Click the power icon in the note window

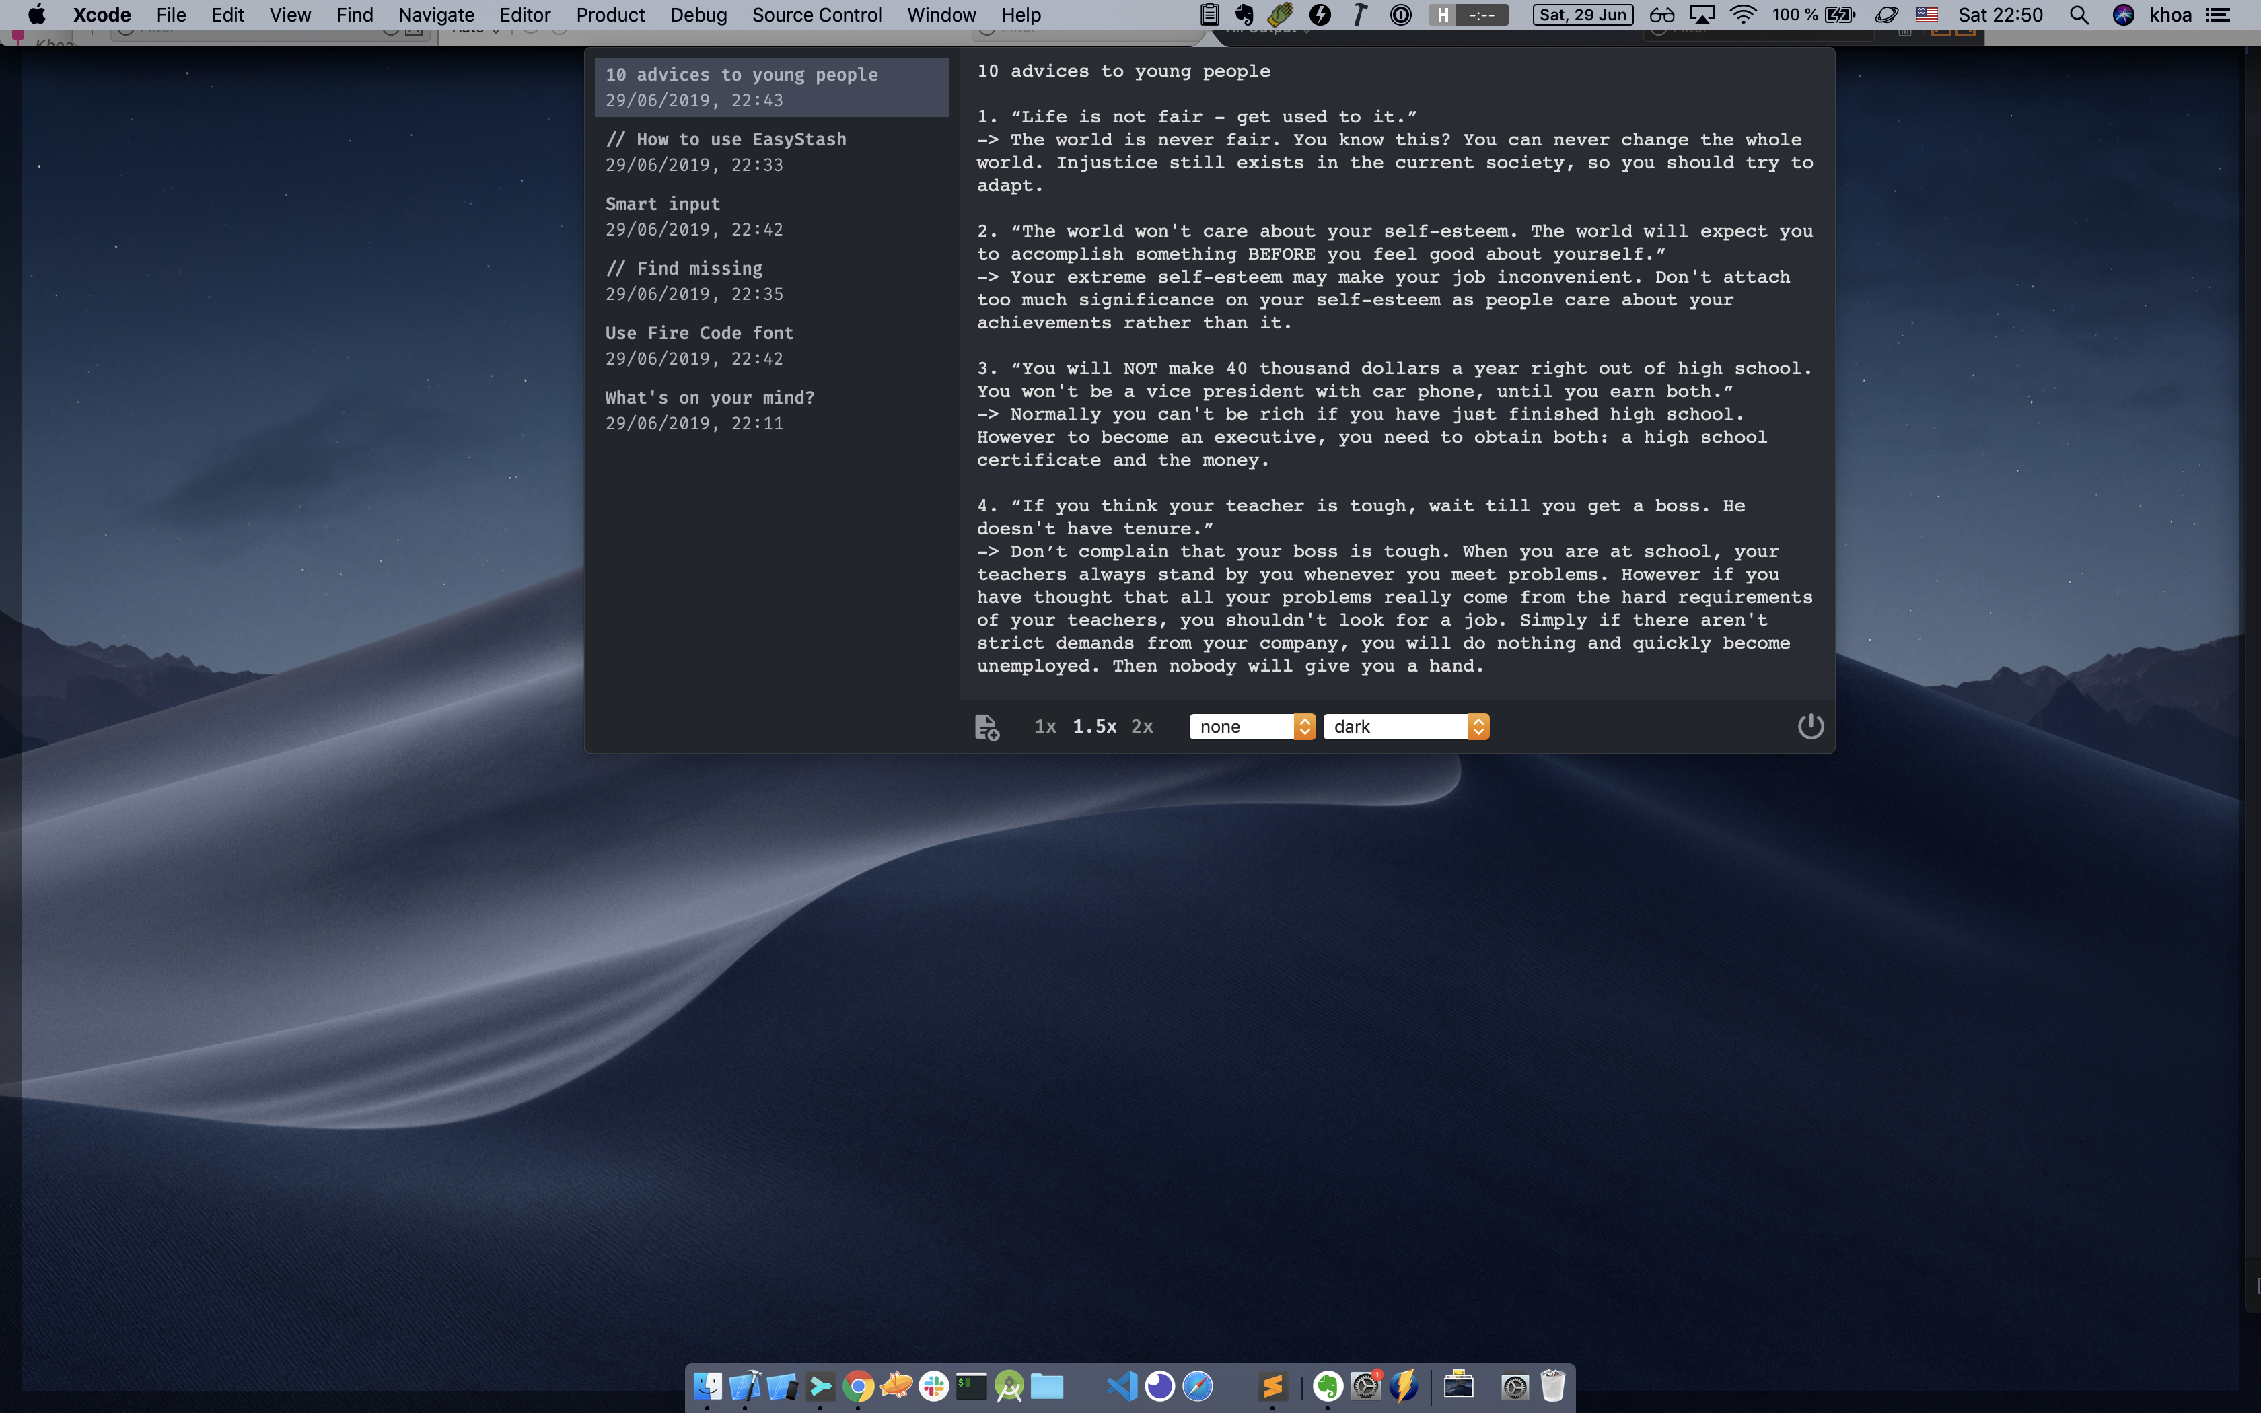(1809, 725)
